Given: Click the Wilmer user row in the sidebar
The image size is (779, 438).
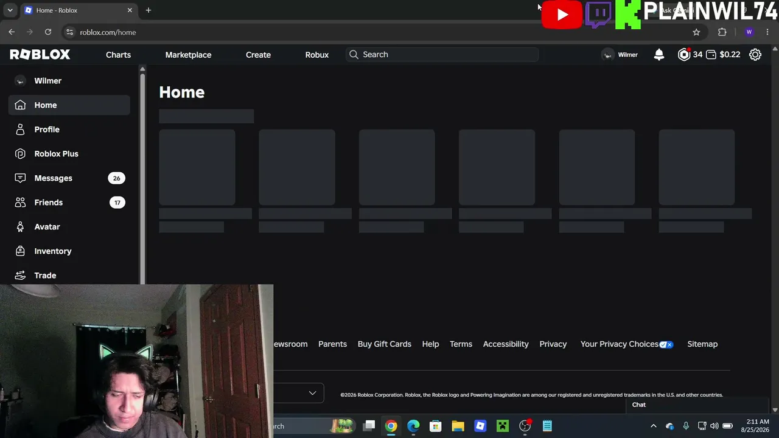Looking at the screenshot, I should 69,81.
